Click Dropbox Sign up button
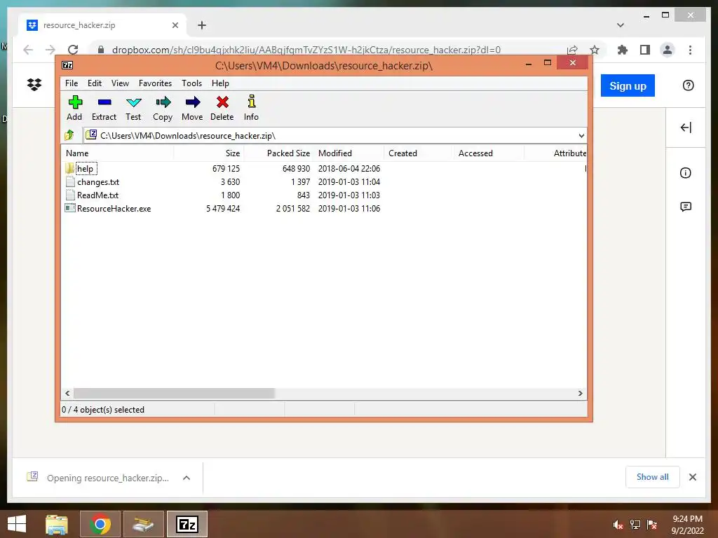The height and width of the screenshot is (538, 718). [x=628, y=85]
